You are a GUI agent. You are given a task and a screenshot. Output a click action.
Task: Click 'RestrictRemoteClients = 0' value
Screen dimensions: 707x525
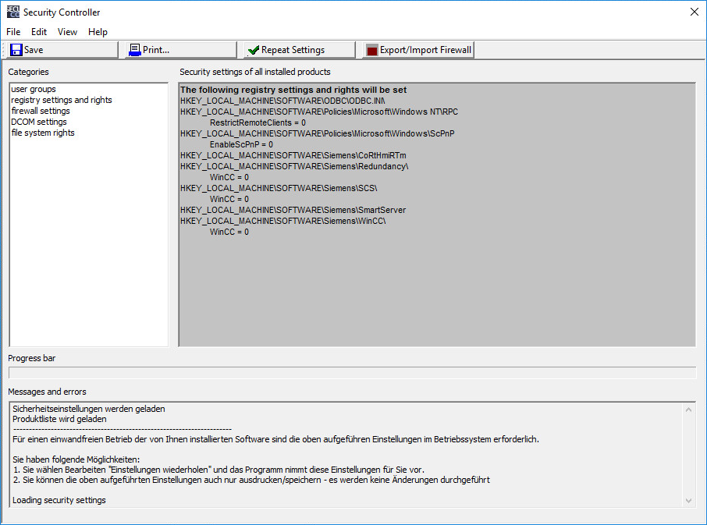258,122
